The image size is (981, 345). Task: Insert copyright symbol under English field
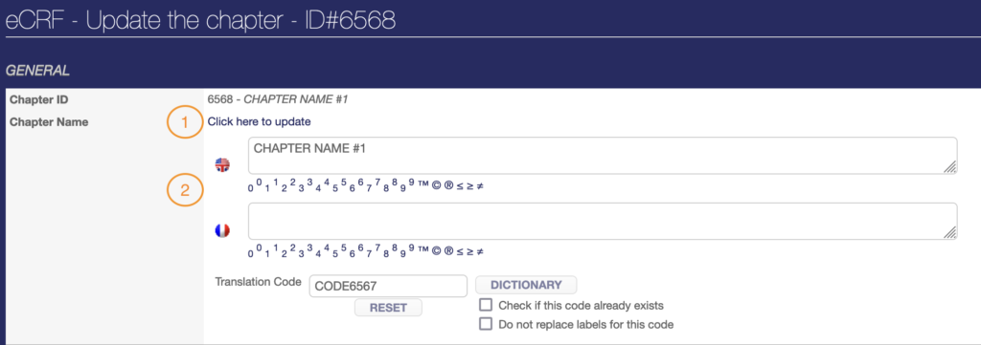[x=437, y=185]
